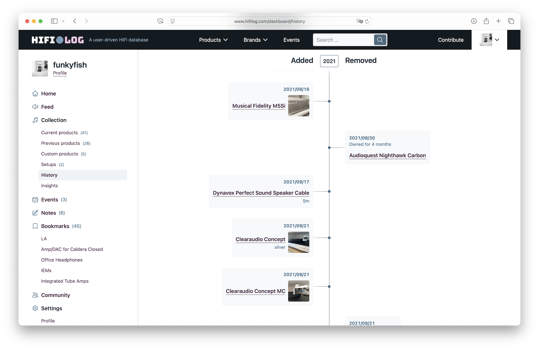
Task: Click the Bookmarks icon in sidebar
Action: point(35,226)
